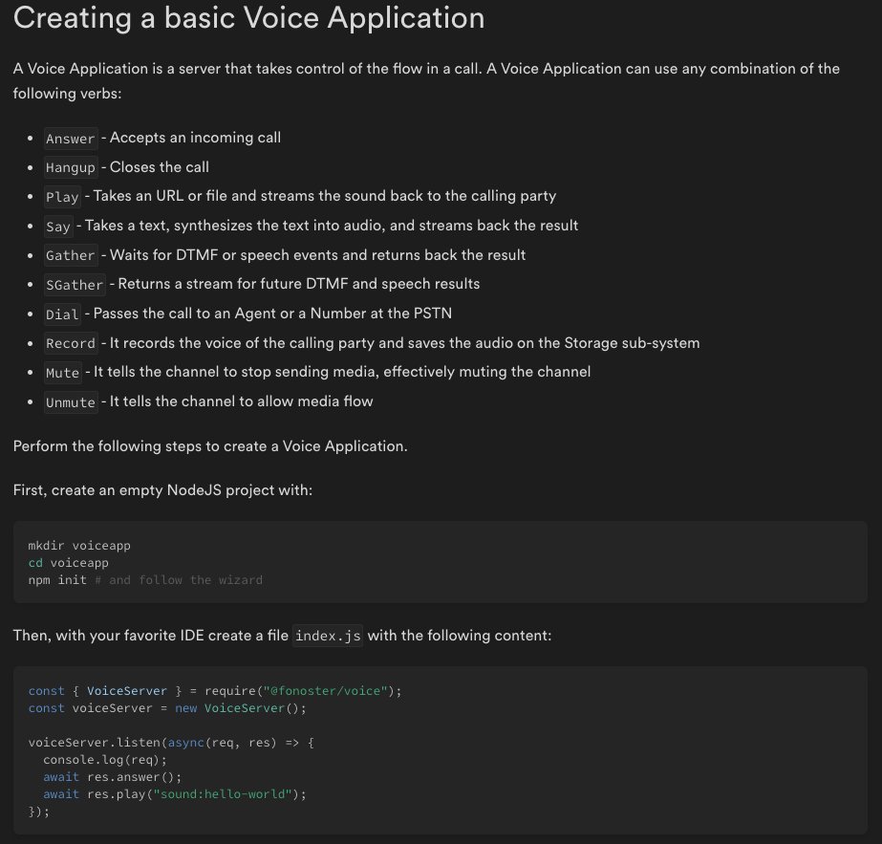The image size is (882, 844).
Task: Click the line "First, create an empty NodeJS project with:"
Action: (162, 490)
